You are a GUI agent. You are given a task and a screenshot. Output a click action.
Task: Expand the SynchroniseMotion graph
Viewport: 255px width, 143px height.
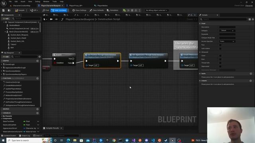click(x=2, y=71)
